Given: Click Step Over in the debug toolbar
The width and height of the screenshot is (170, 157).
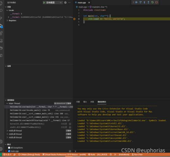Looking at the screenshot, I should 141,2.
